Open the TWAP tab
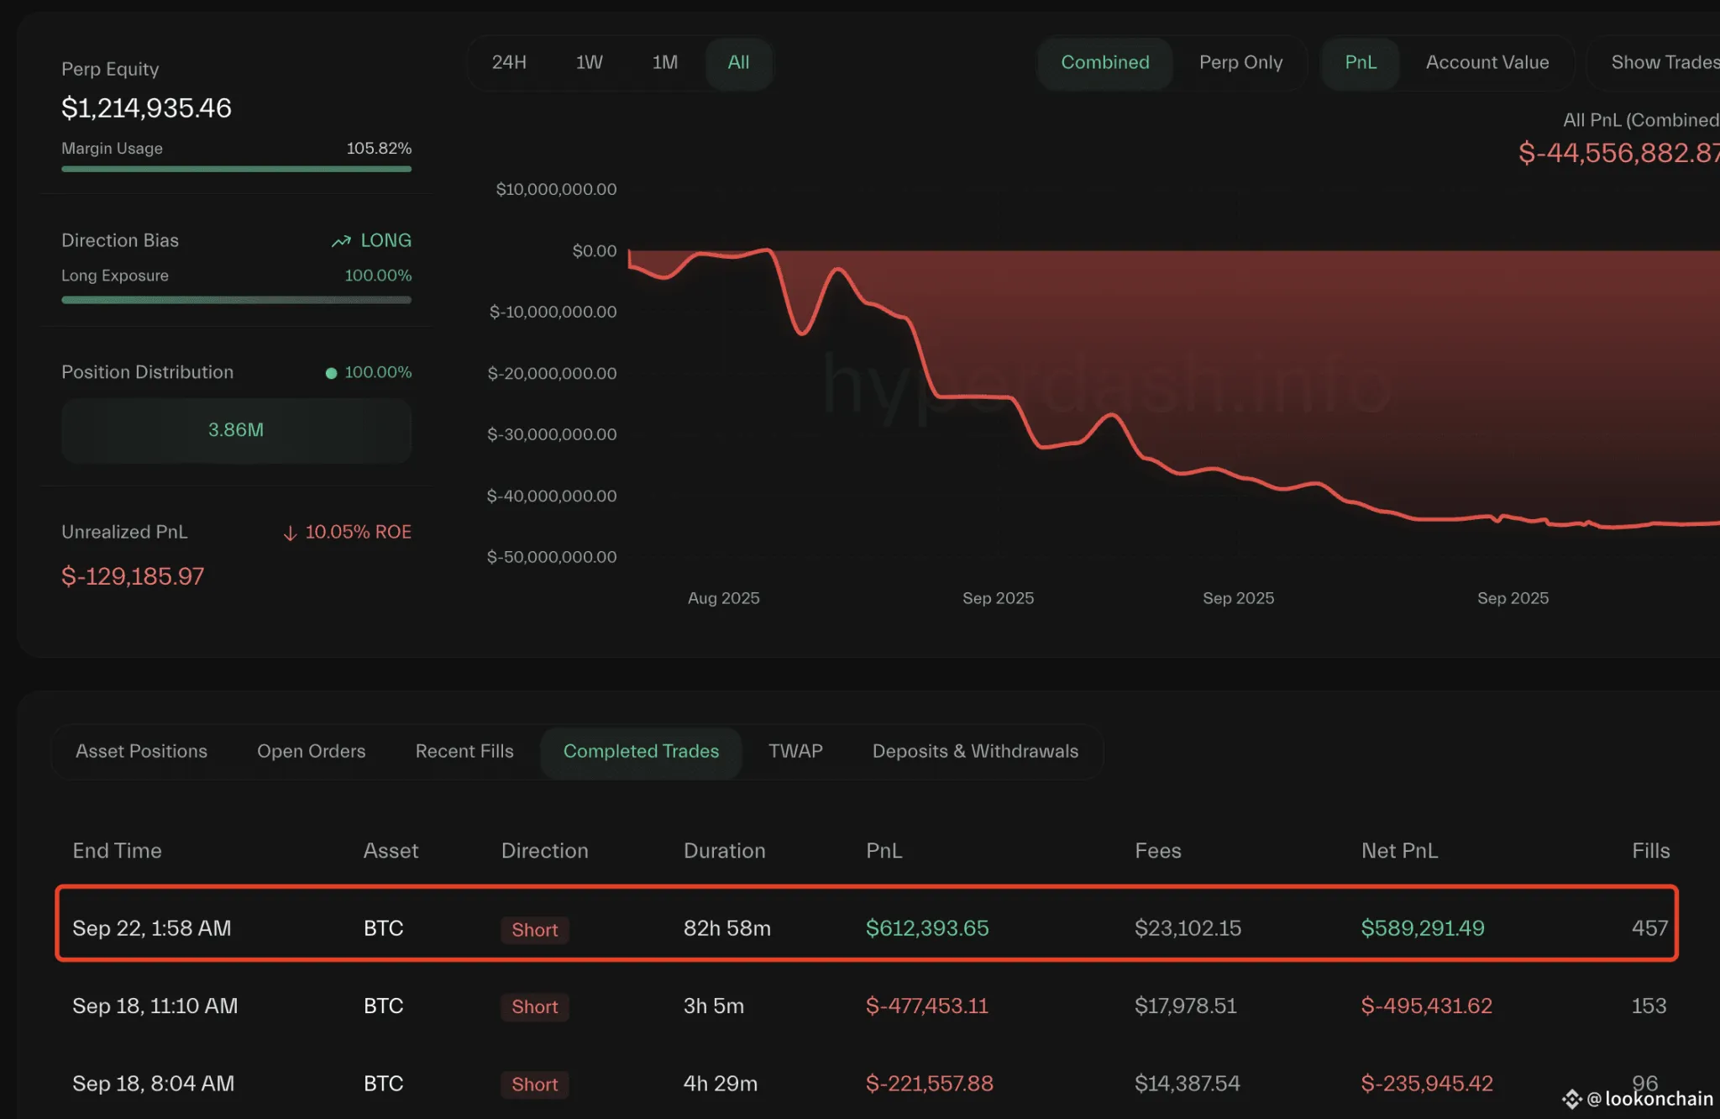 [x=794, y=751]
